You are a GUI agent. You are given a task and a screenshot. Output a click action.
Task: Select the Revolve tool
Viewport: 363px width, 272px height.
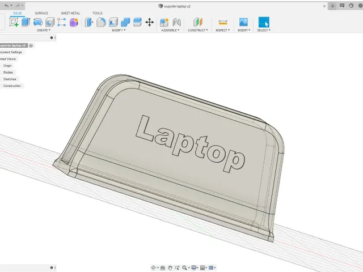point(38,22)
